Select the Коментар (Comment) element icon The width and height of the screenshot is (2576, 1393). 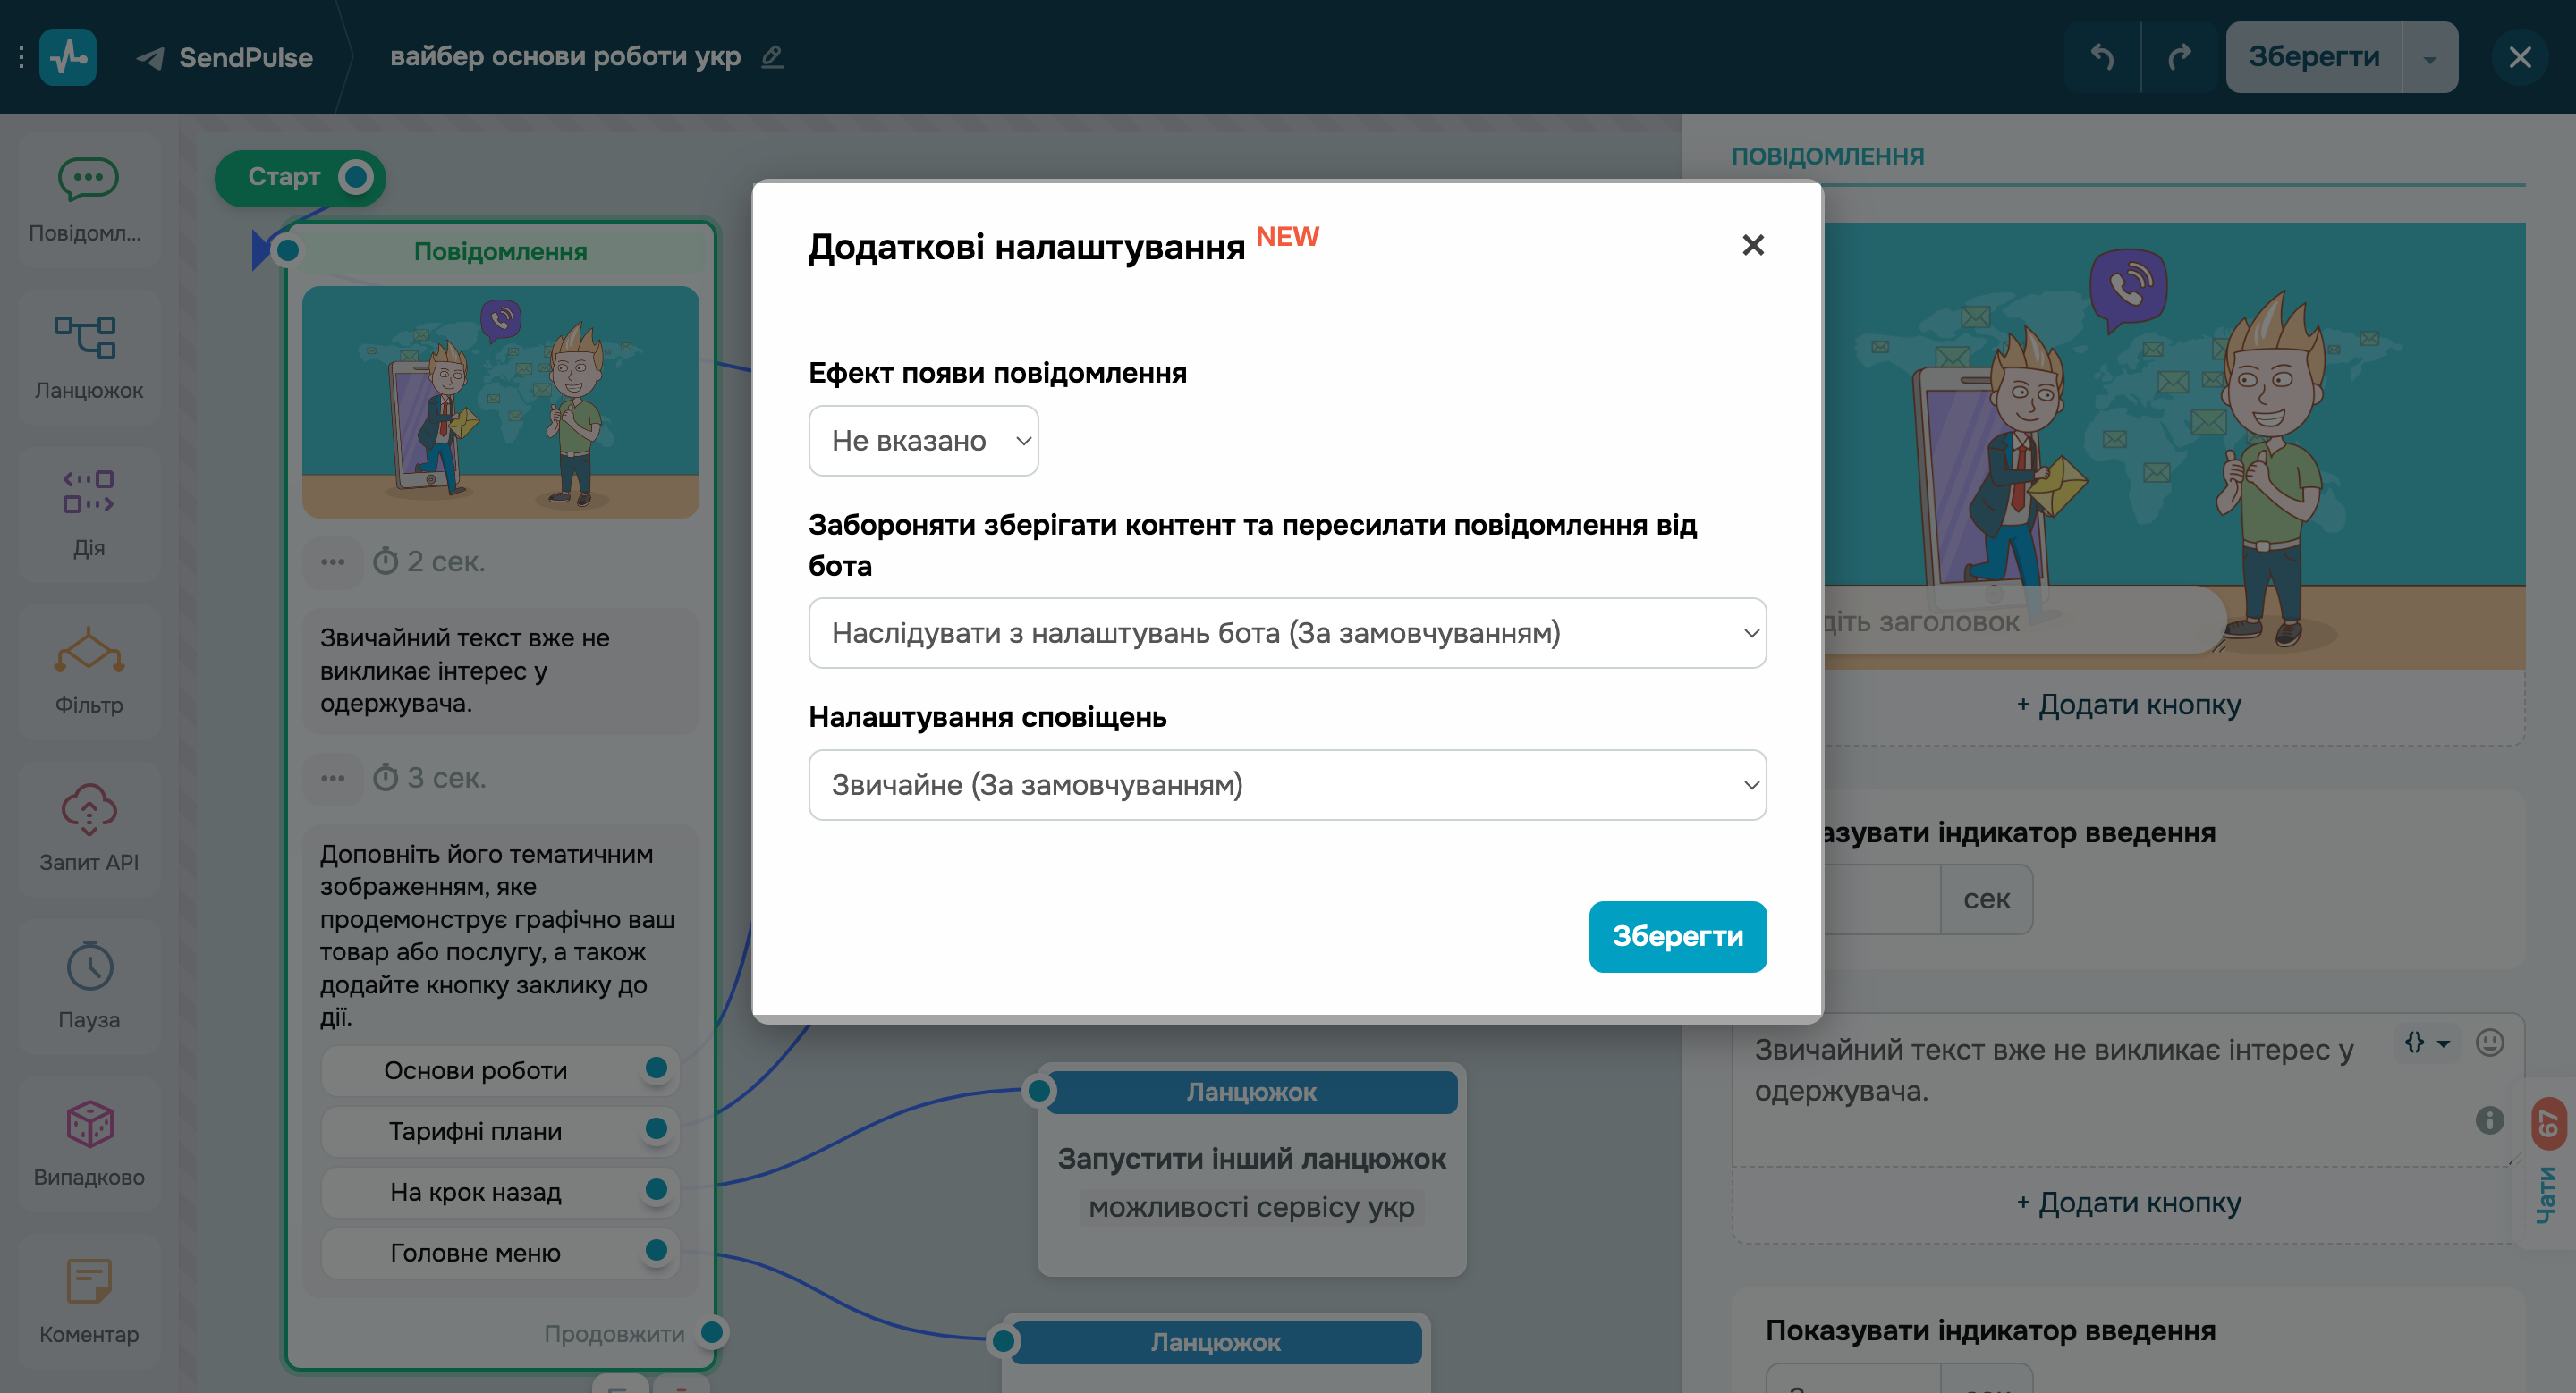[89, 1280]
